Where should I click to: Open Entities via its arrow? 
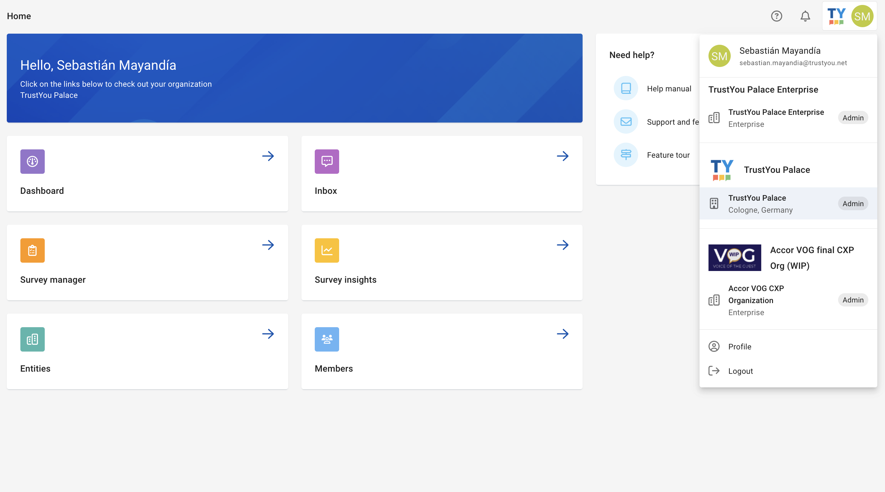[268, 334]
